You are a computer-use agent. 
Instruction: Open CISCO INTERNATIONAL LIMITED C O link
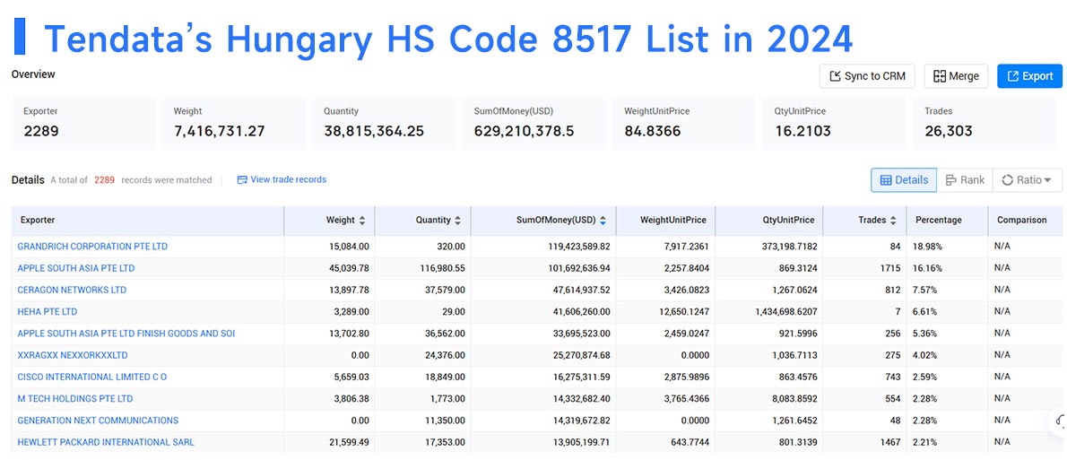92,377
